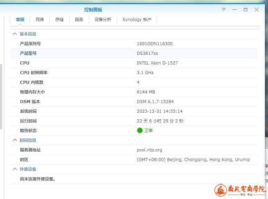Click the memory value 6144 MB
Viewport: 268px width, 199px height.
coord(146,92)
